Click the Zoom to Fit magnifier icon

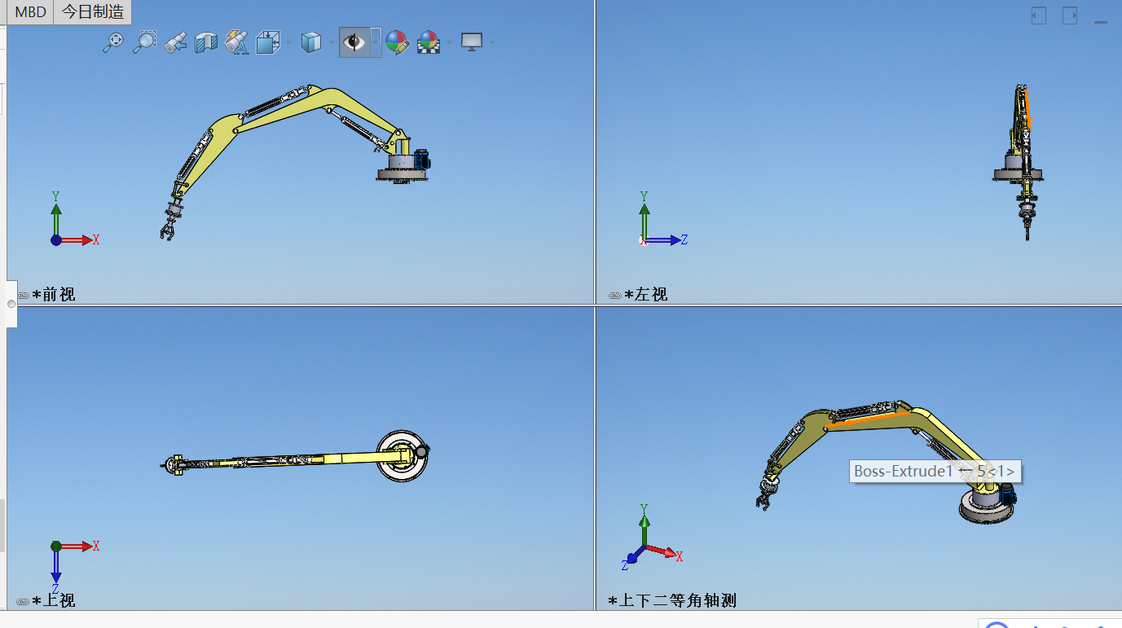click(x=113, y=42)
